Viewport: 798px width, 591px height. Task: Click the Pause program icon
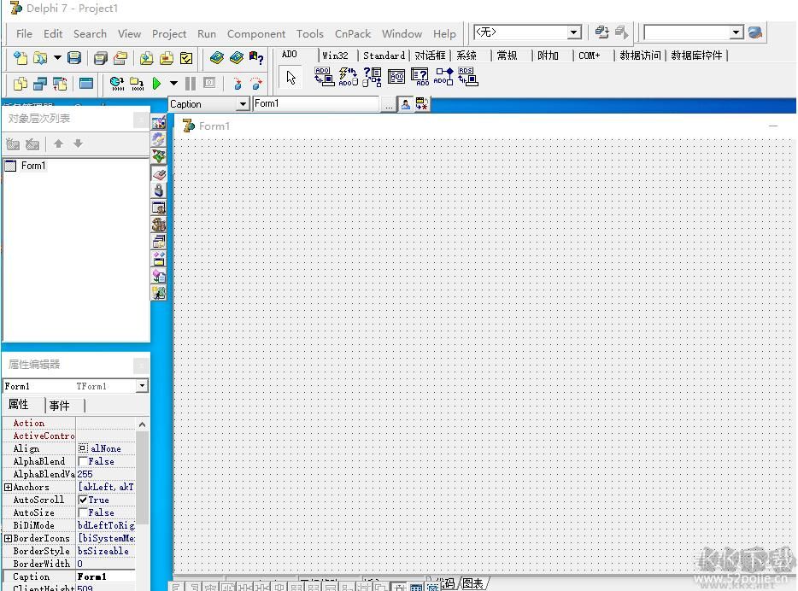pyautogui.click(x=191, y=84)
